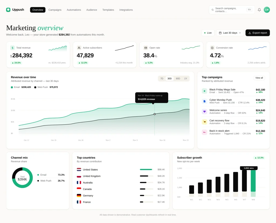The image size is (276, 223).
Task: Click the United Kingdom flag icon
Action: [79, 176]
